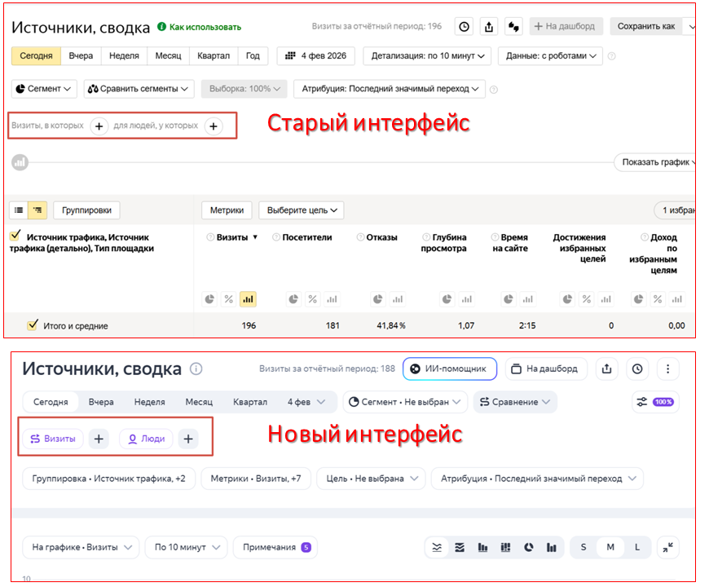Screen dimensions: 709x587
Task: Open the three-dot more options menu
Action: [667, 369]
